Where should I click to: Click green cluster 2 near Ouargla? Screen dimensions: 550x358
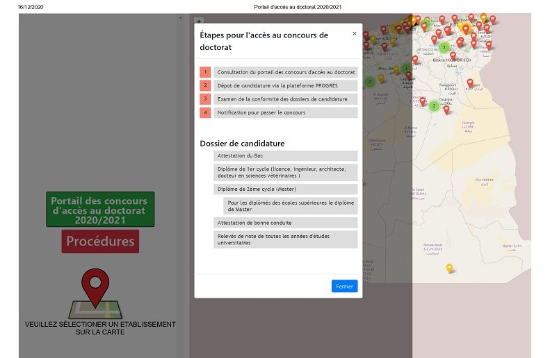coord(434,105)
